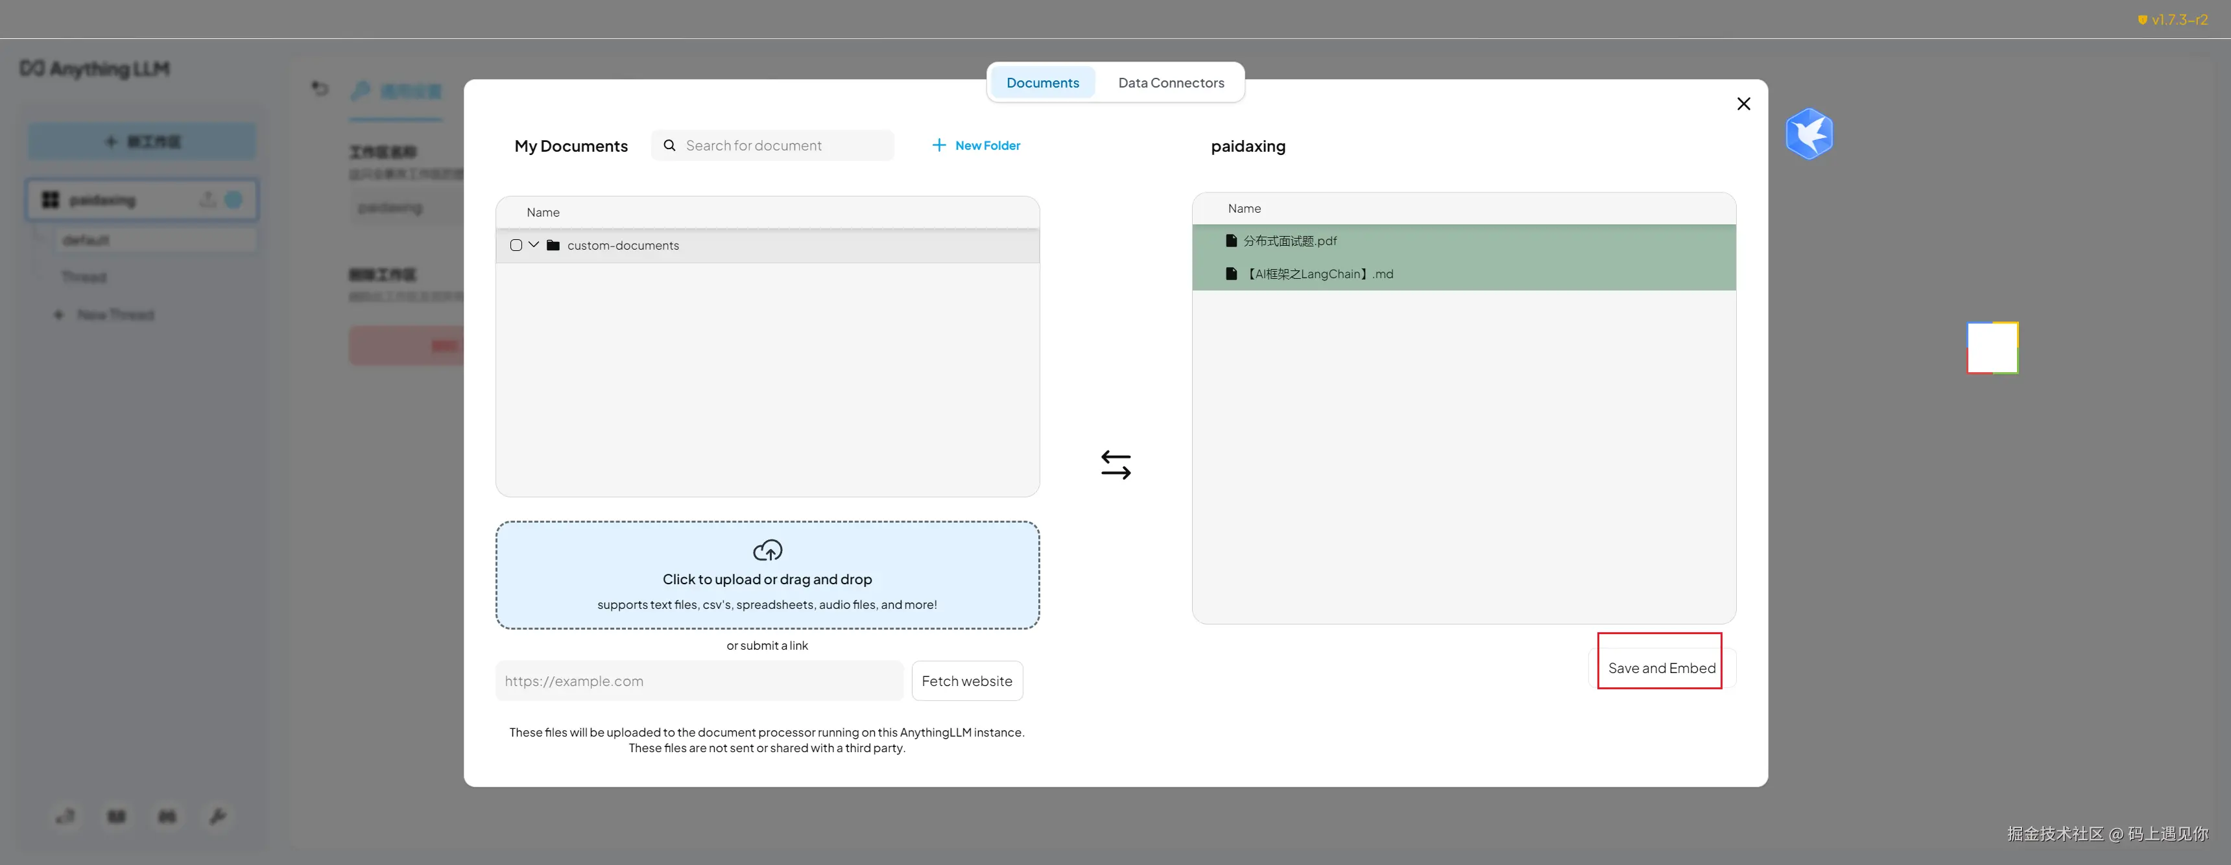Click the white square with colored border
Image resolution: width=2231 pixels, height=865 pixels.
pos(1992,348)
